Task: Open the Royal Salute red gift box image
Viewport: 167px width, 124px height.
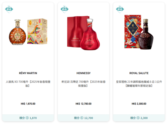Action: coord(133,31)
